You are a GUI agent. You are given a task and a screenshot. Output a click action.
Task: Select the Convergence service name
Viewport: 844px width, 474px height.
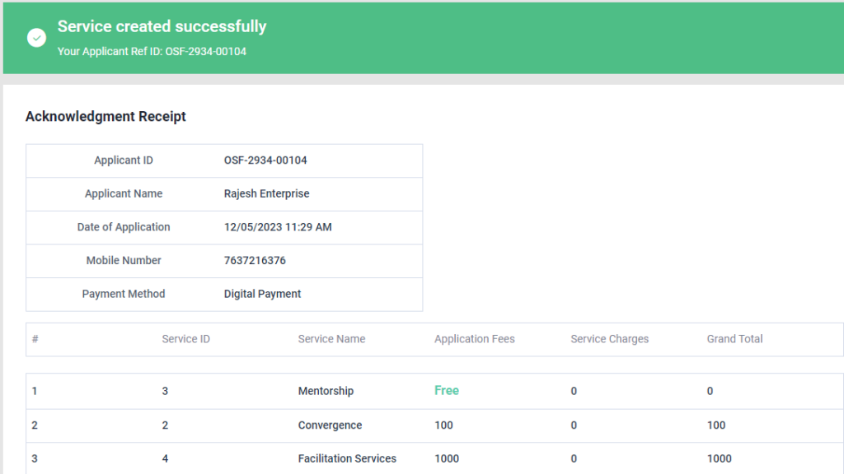[330, 425]
